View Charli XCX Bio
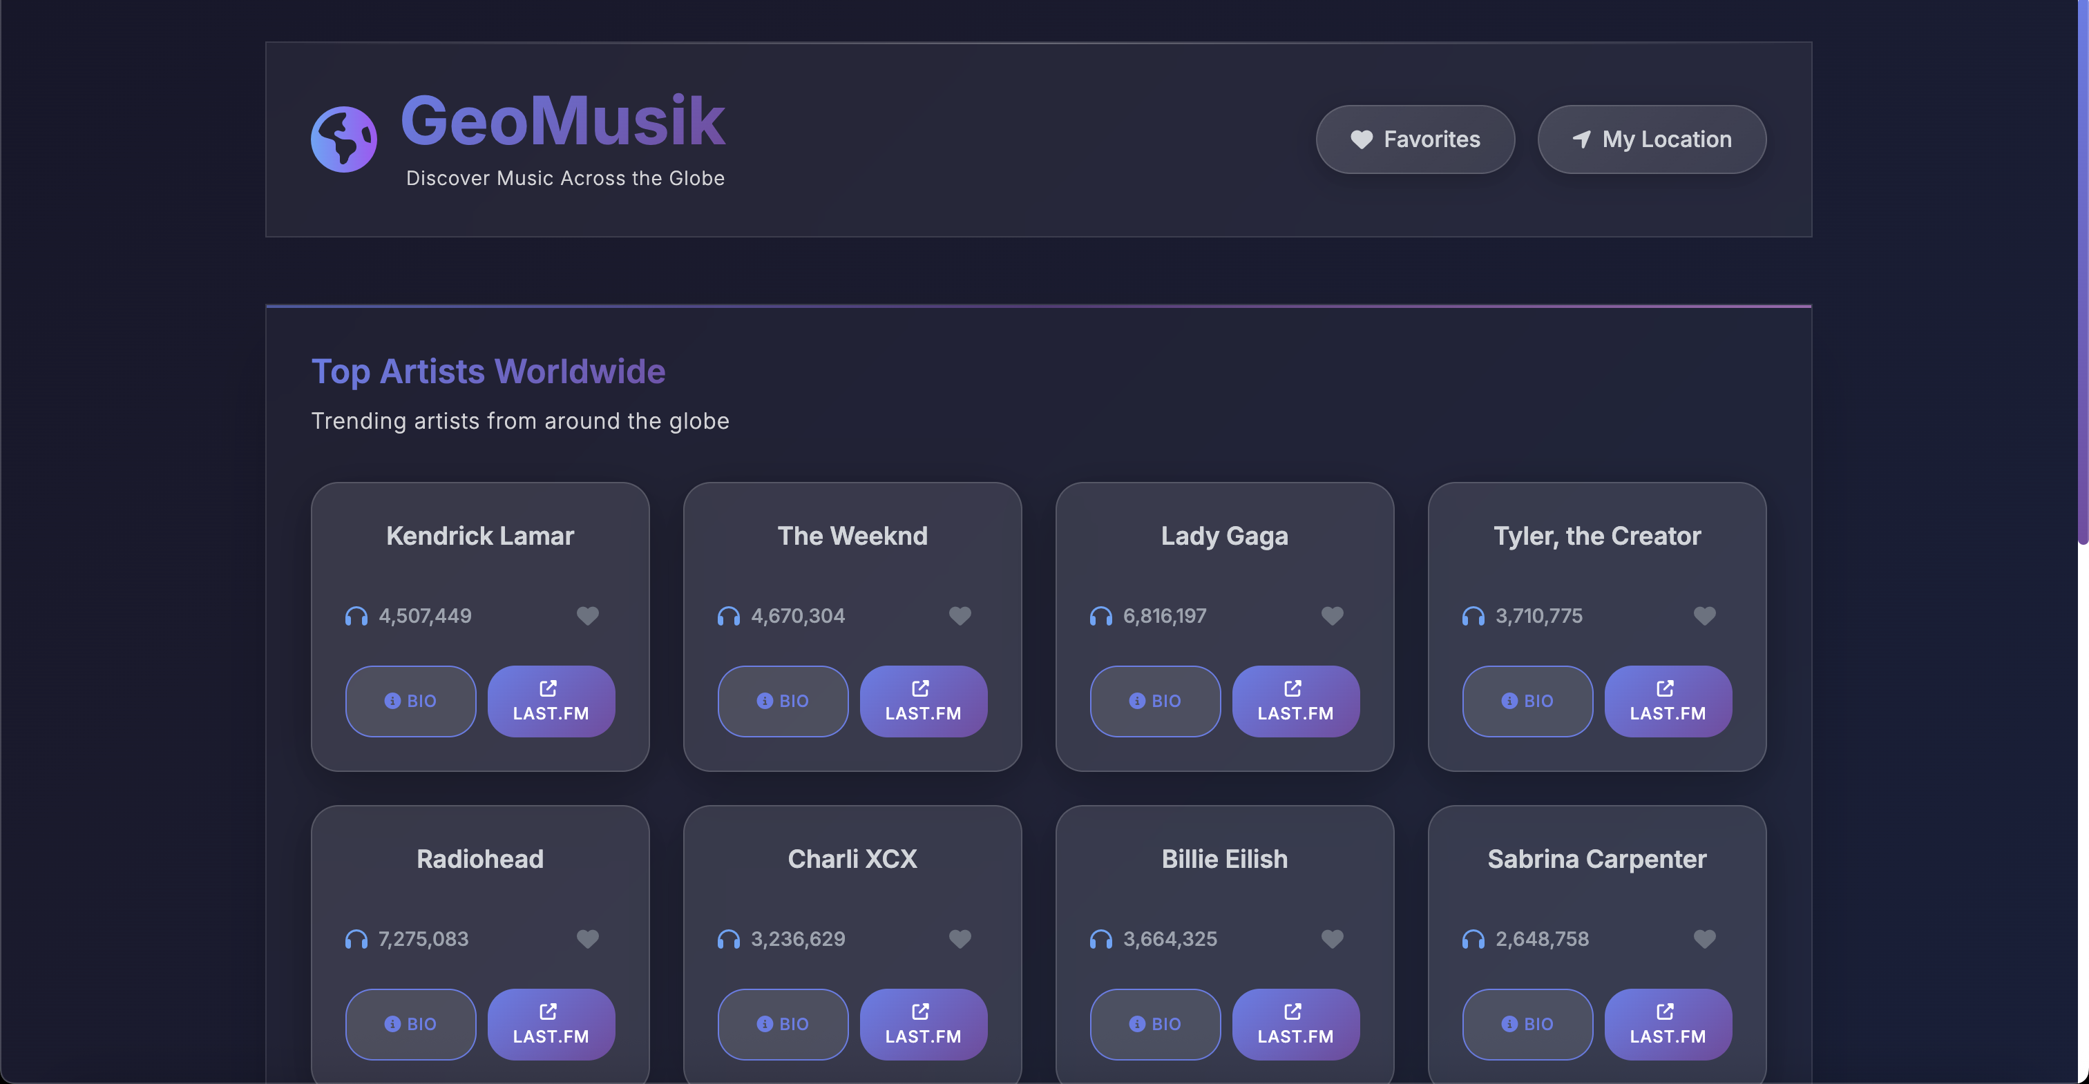The image size is (2089, 1084). pyautogui.click(x=783, y=1023)
